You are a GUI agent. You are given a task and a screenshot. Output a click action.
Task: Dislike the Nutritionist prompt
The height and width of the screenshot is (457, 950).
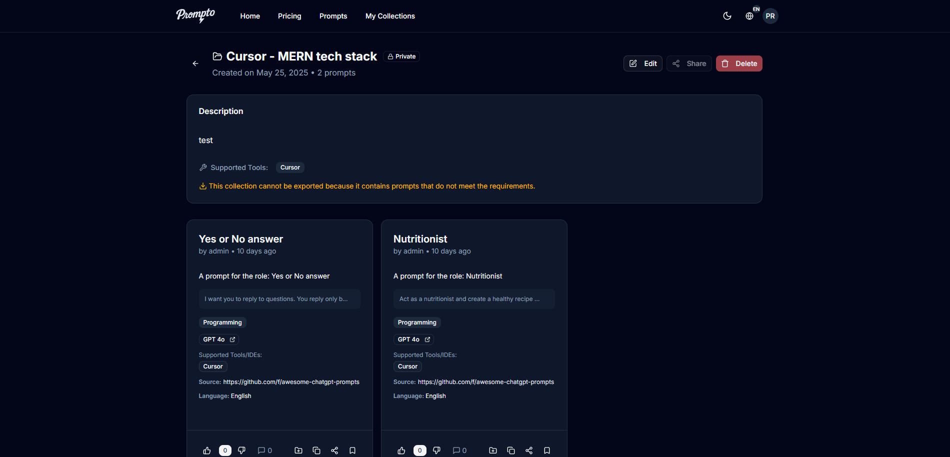436,450
